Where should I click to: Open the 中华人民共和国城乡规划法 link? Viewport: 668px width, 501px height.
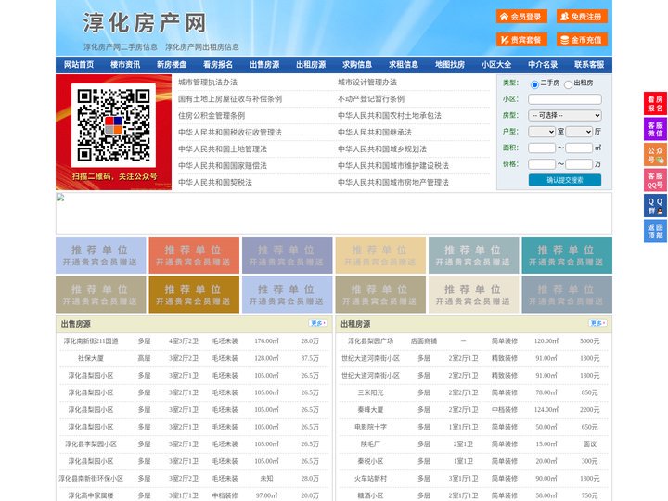382,148
